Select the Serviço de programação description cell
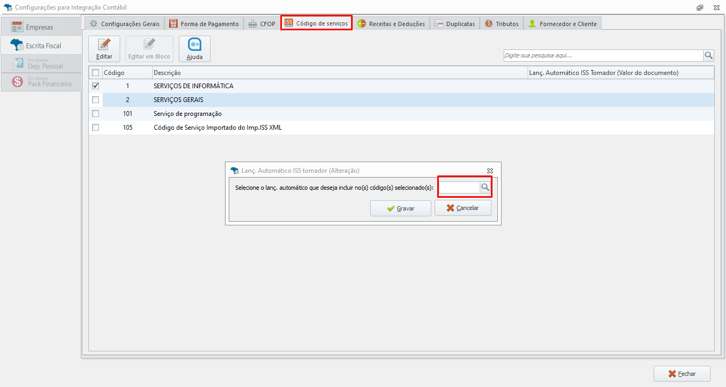The image size is (726, 387). pyautogui.click(x=339, y=113)
